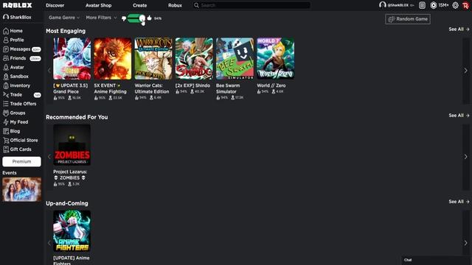
Task: Click the thumbs-down icon by the rating filter
Action: [124, 18]
